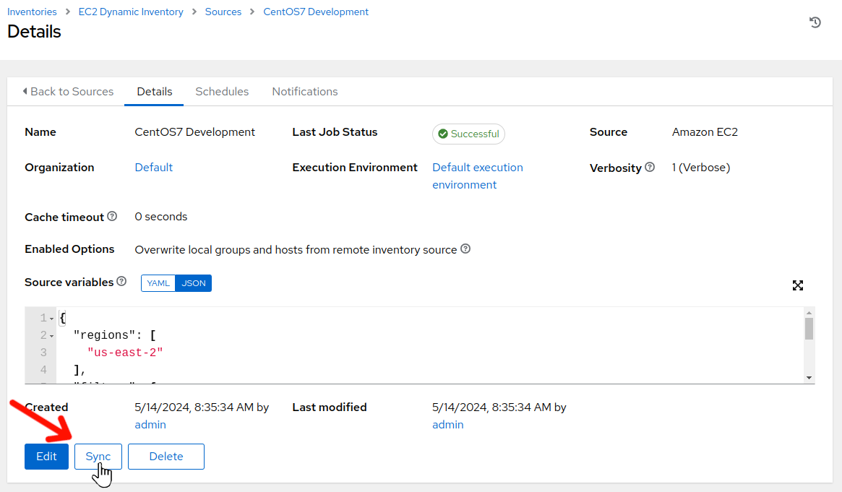Click the Successful status badge
842x492 pixels.
tap(468, 134)
